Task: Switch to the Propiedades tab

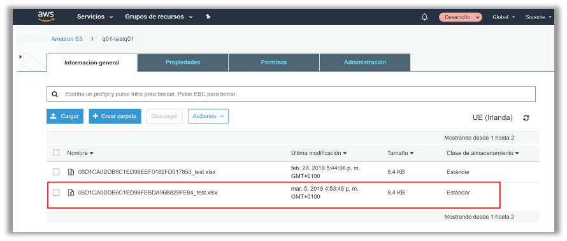Action: tap(183, 62)
